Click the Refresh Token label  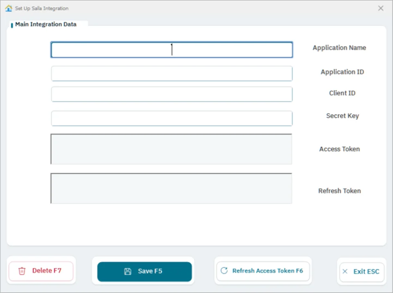coord(340,191)
